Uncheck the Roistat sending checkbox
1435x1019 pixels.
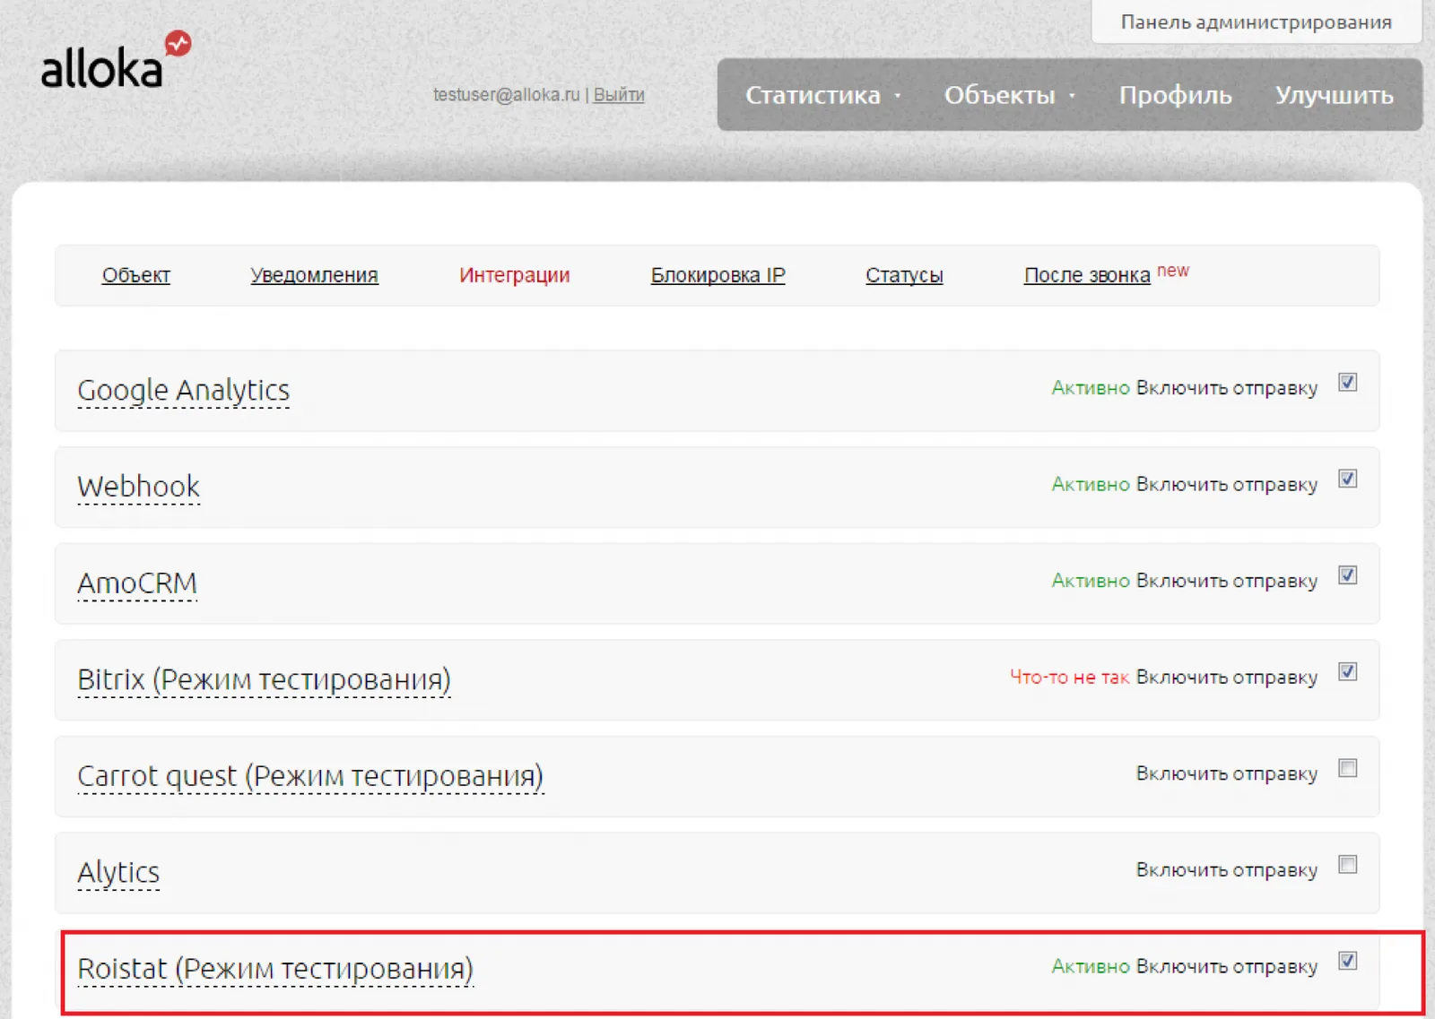(x=1347, y=961)
